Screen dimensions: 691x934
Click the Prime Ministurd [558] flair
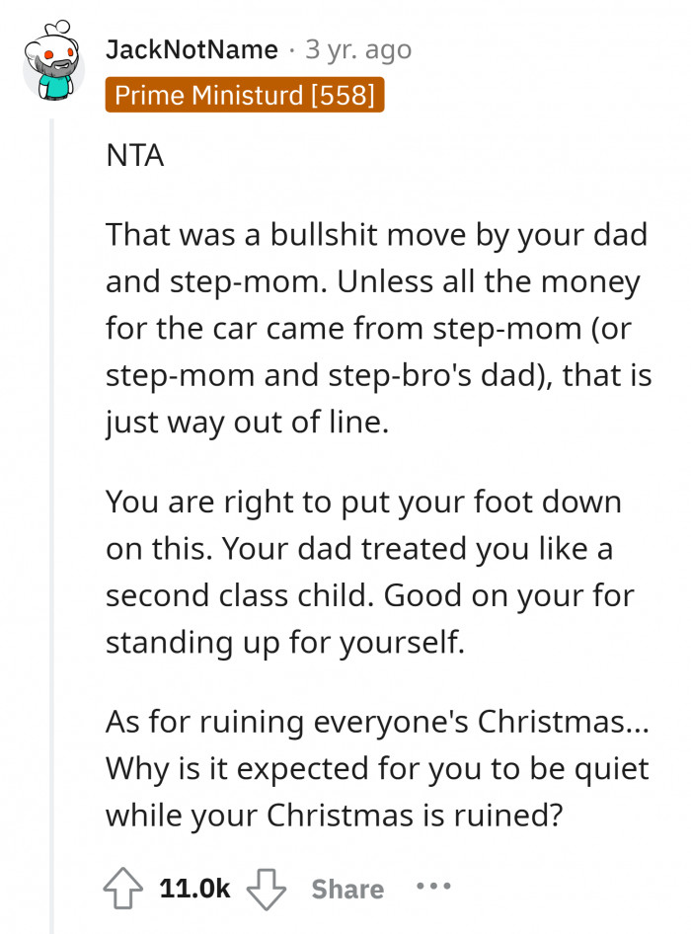point(245,95)
